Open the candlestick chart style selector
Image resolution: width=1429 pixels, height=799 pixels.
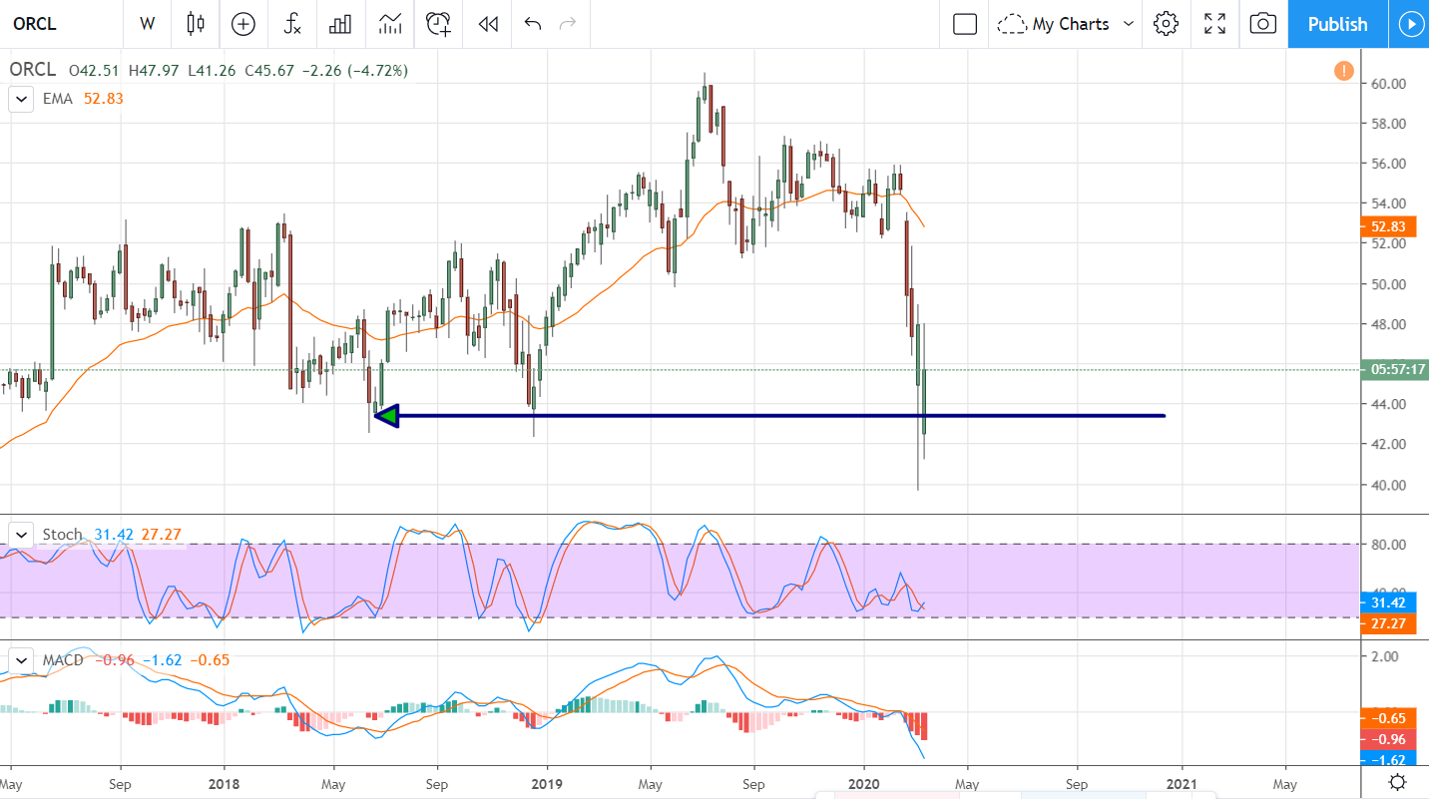(196, 24)
